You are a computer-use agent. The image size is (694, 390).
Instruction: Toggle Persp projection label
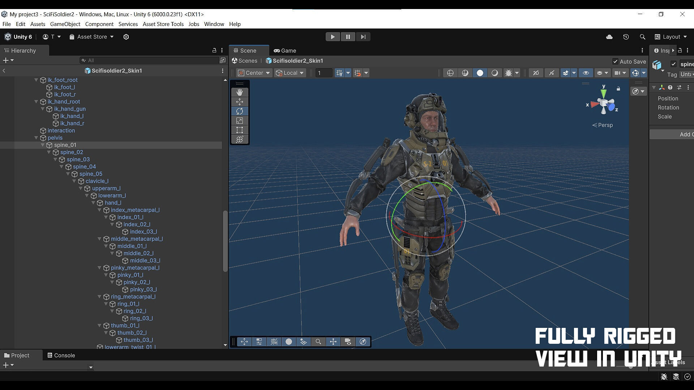(603, 125)
